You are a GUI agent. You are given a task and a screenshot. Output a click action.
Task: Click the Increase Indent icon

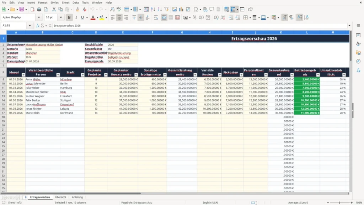click(x=231, y=17)
